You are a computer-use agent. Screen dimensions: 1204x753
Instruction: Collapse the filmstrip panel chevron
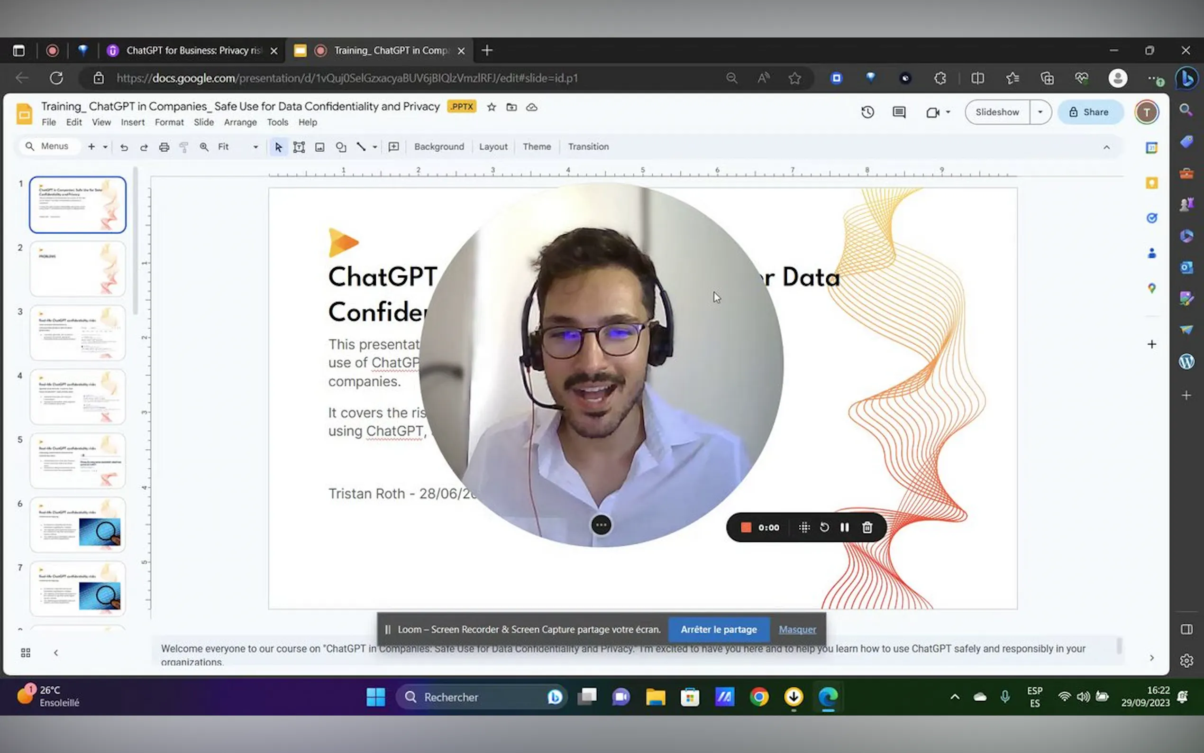click(56, 653)
